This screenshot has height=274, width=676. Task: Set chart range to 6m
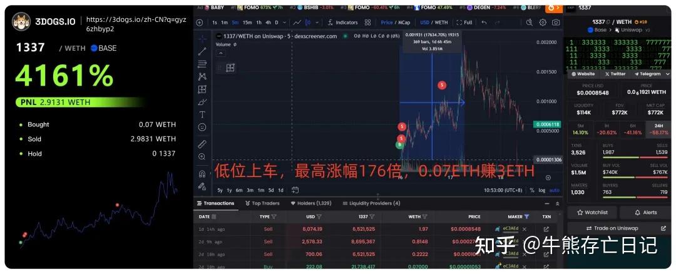click(239, 190)
